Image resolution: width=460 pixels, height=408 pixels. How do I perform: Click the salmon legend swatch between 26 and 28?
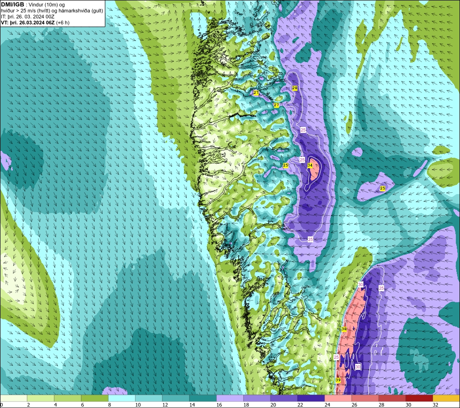click(365, 398)
